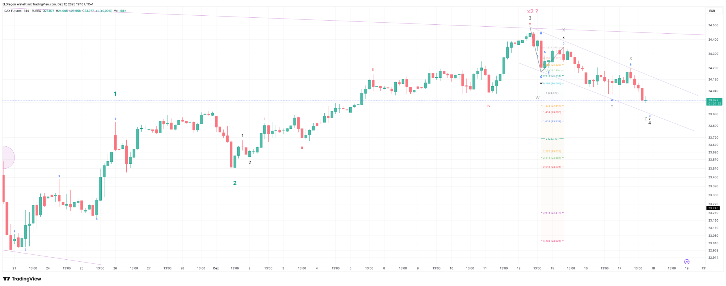The height and width of the screenshot is (286, 726).
Task: Click the header text mentioning TradingView.com
Action: (48, 4)
